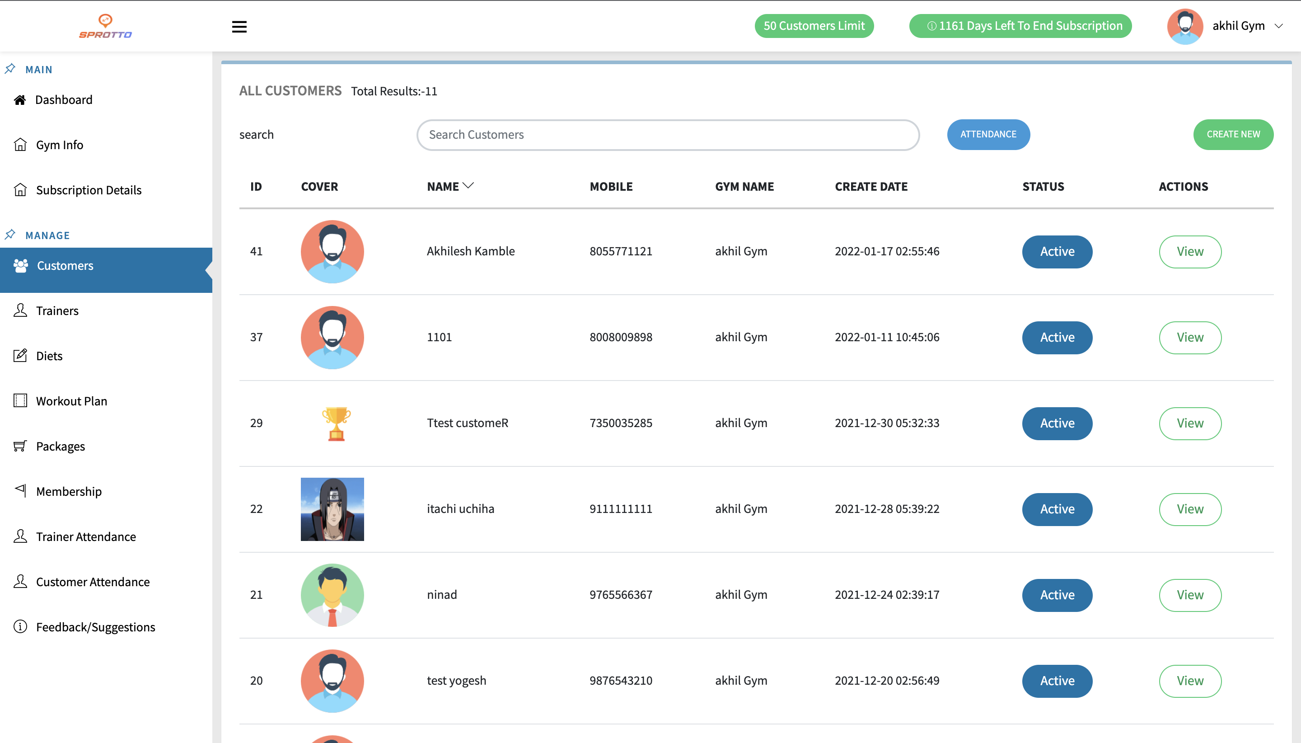
Task: Open Customer Attendance menu item
Action: pos(92,582)
